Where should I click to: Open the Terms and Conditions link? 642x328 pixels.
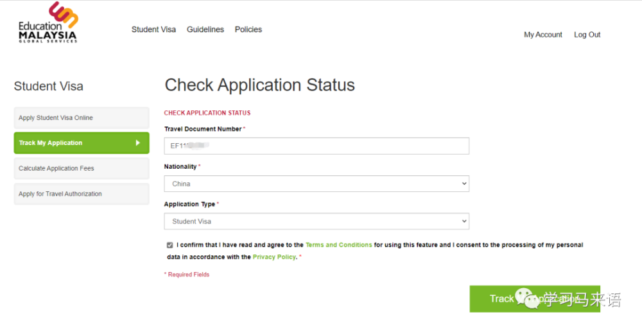(338, 245)
